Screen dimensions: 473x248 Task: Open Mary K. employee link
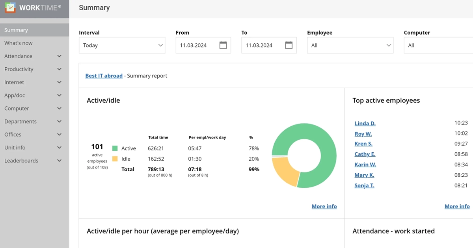click(x=365, y=175)
